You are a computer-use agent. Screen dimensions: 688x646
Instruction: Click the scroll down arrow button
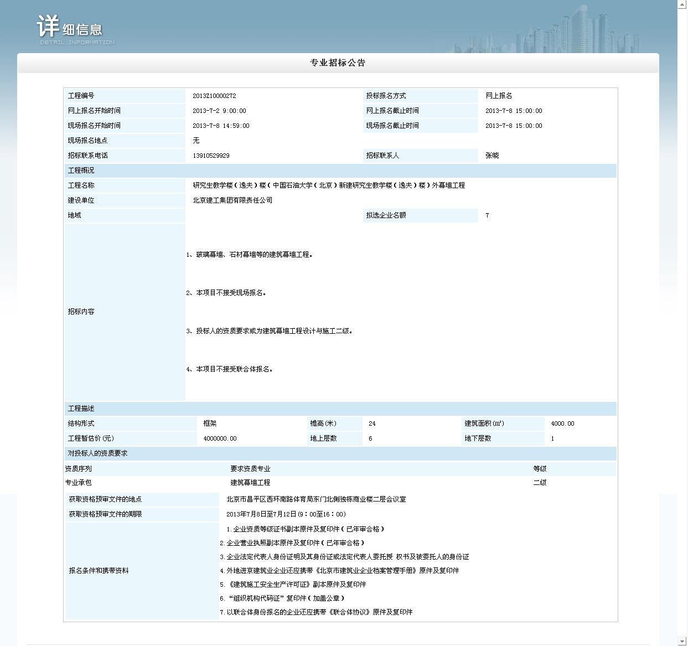pyautogui.click(x=682, y=641)
